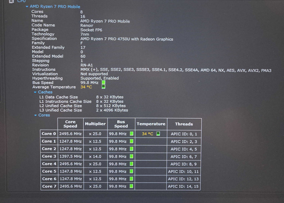Click the 7nm technology value

click(84, 34)
